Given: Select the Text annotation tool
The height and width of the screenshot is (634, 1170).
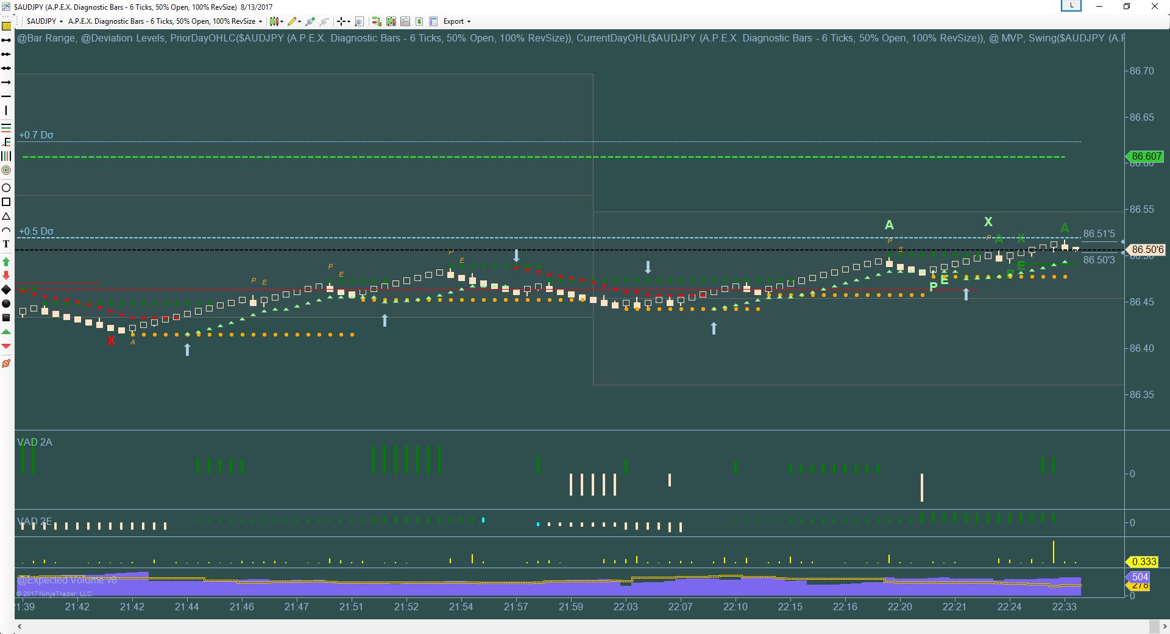Looking at the screenshot, I should [x=6, y=244].
